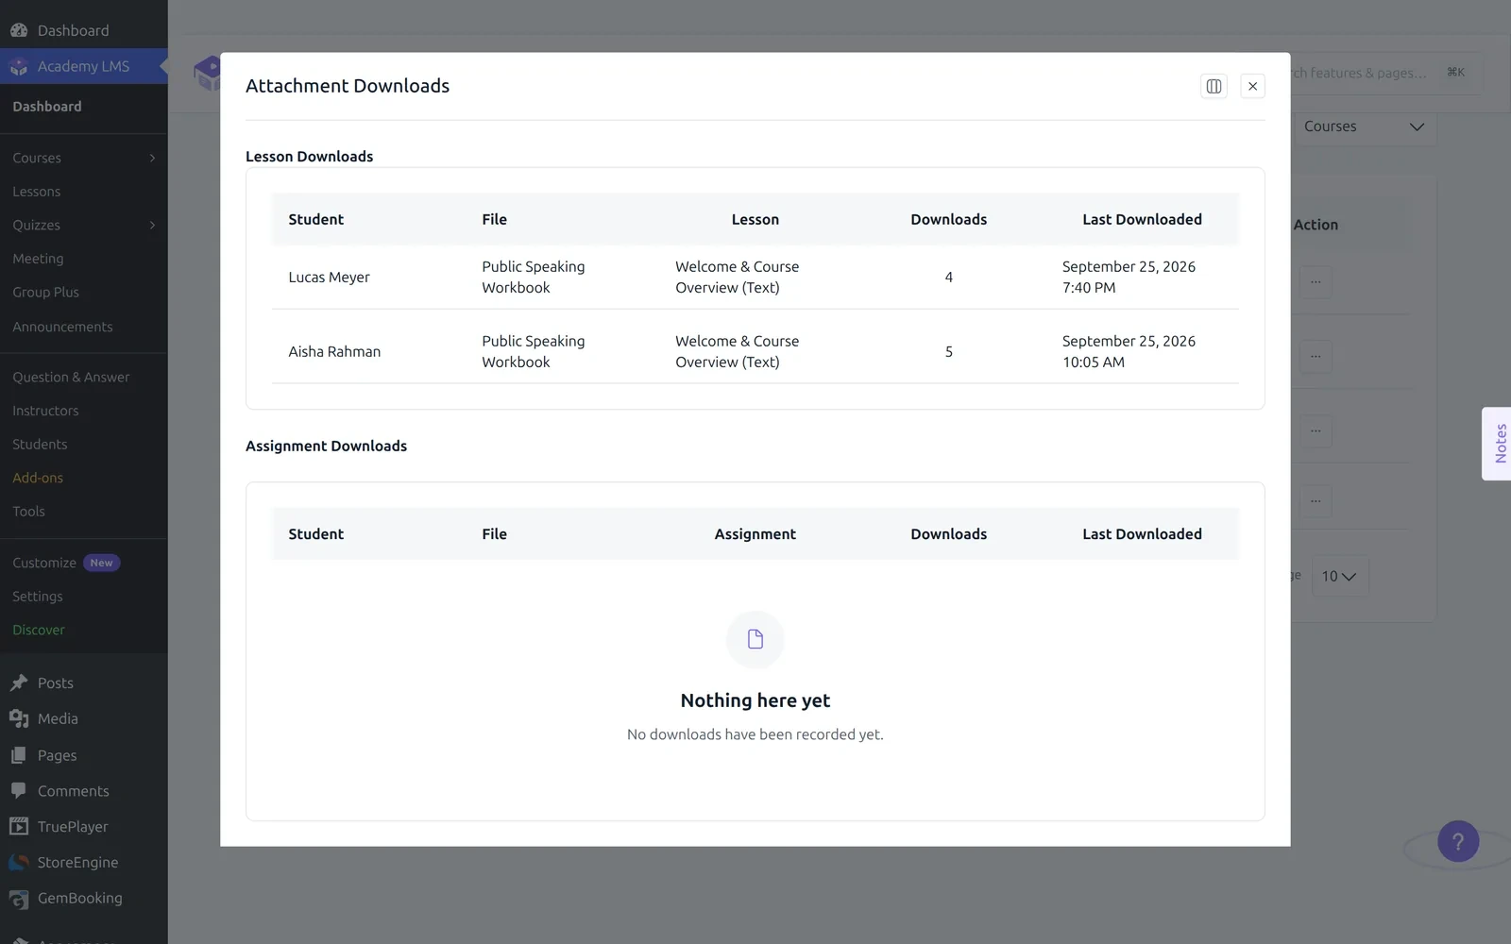Click the "September 25, 2026 10:05 AM" cell
This screenshot has width=1511, height=944.
click(1129, 351)
